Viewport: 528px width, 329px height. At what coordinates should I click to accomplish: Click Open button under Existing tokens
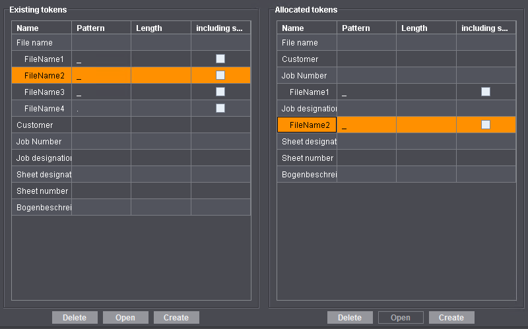click(x=125, y=318)
